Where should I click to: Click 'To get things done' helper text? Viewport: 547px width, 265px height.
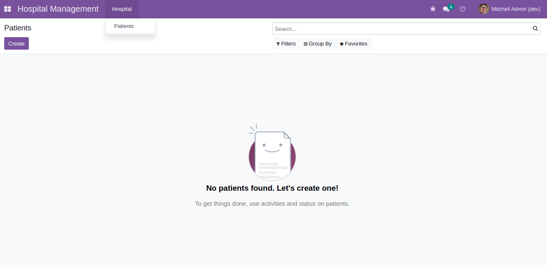272,204
